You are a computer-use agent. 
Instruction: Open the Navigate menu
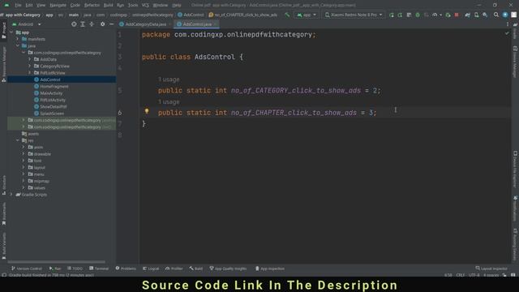(58, 5)
